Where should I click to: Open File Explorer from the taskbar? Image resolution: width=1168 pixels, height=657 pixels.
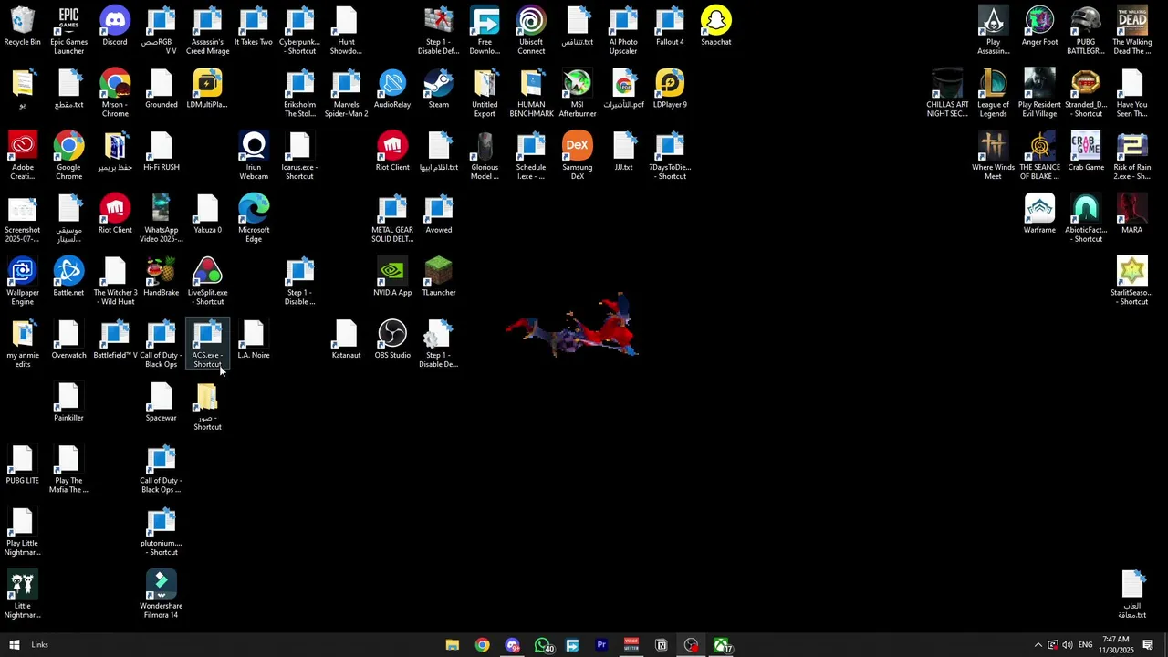click(453, 645)
